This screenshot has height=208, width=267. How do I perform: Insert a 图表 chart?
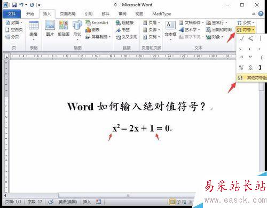[x=92, y=30]
